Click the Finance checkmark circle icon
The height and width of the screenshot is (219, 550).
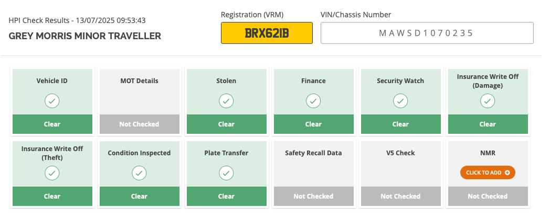pos(313,101)
